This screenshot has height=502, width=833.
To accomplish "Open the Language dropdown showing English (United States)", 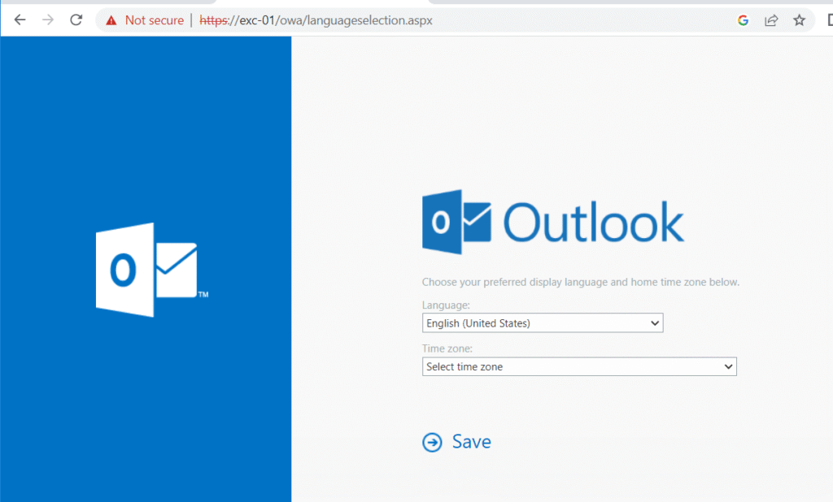I will pos(543,323).
